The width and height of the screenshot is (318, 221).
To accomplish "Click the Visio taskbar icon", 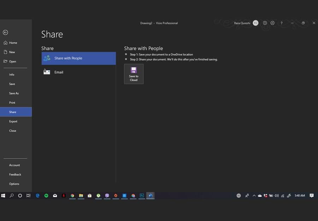I will pyautogui.click(x=150, y=196).
